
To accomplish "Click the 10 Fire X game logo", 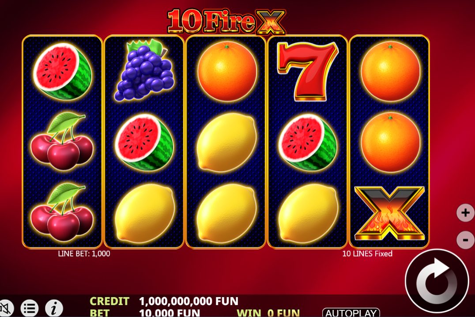I will coord(226,21).
